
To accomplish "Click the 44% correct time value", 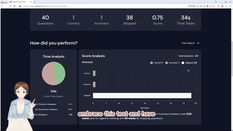I will (70, 104).
